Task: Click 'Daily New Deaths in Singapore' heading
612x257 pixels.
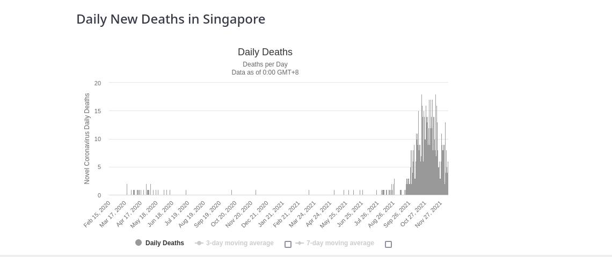Action: pyautogui.click(x=171, y=19)
